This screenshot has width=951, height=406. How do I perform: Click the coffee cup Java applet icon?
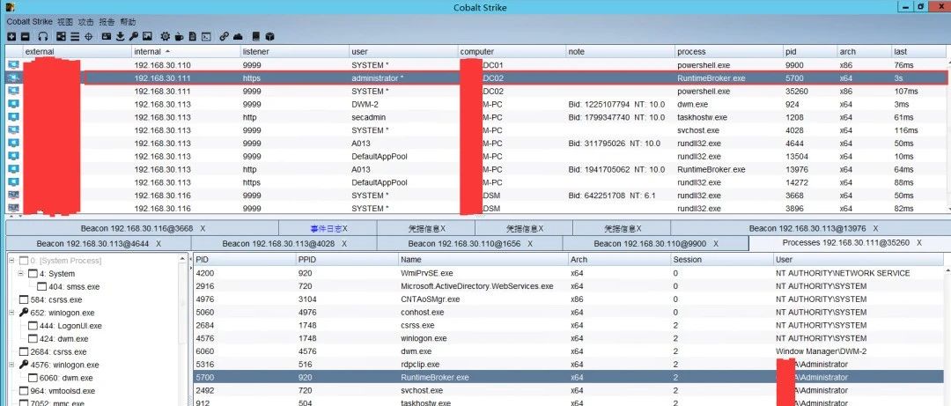[179, 36]
